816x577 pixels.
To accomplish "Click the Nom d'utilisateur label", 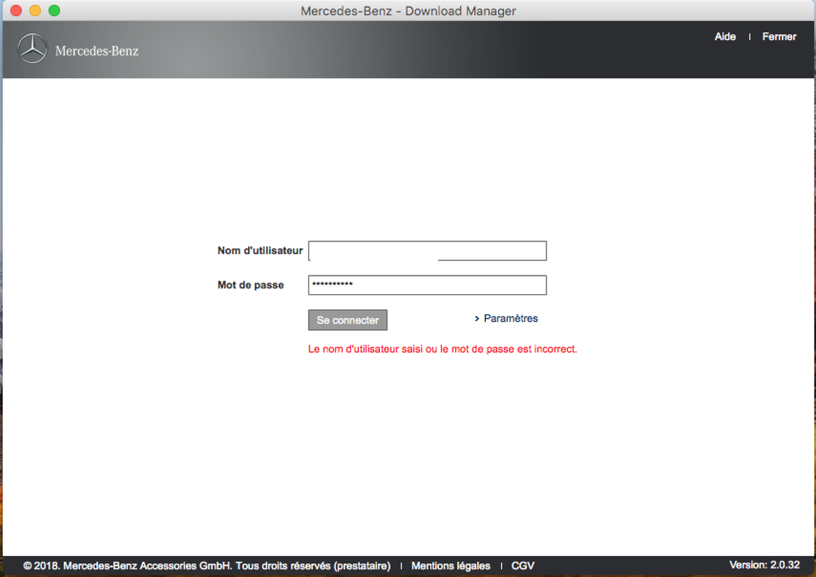I will point(260,250).
